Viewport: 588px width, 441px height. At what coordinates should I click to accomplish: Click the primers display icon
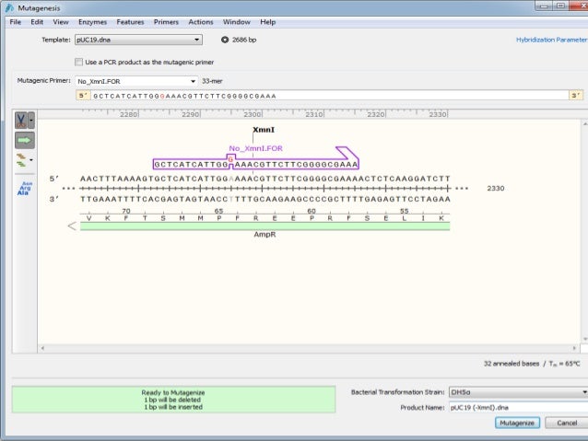[21, 160]
